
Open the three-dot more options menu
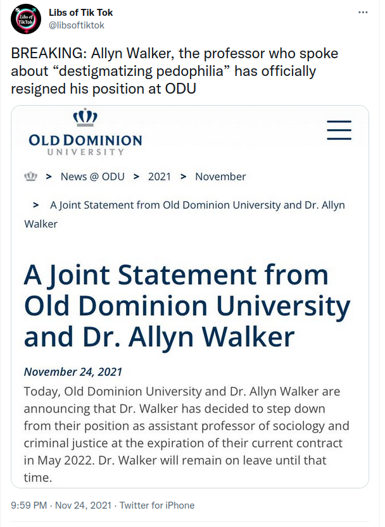[363, 13]
